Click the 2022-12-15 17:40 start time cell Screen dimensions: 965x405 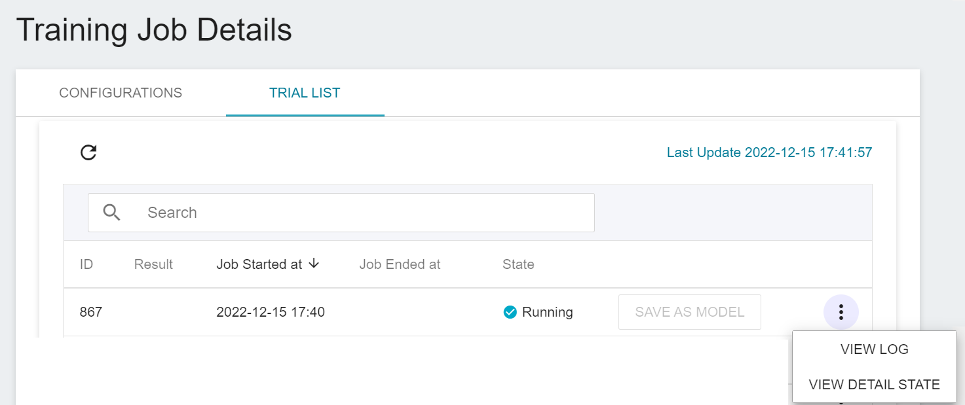click(x=271, y=312)
